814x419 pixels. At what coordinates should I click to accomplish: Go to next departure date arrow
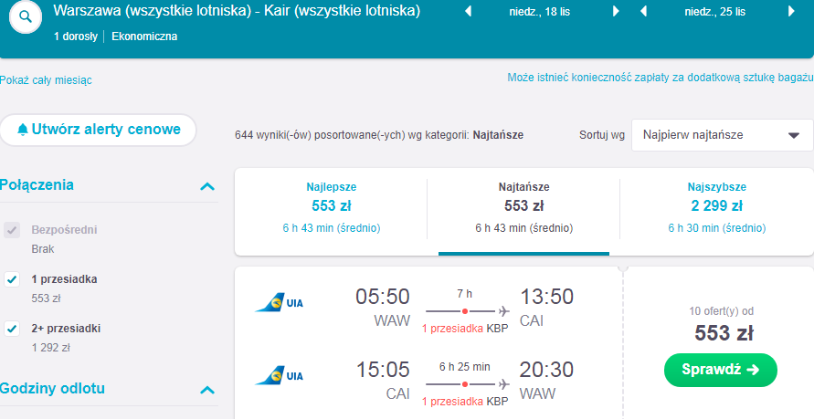click(x=616, y=11)
